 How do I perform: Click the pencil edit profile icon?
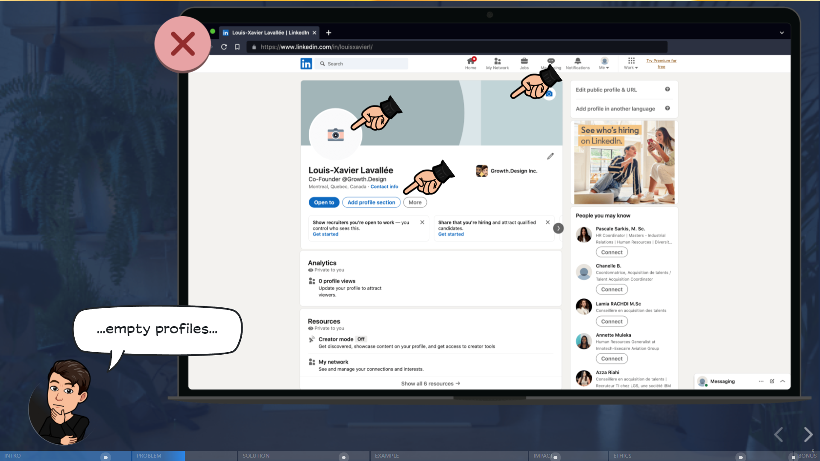point(550,156)
